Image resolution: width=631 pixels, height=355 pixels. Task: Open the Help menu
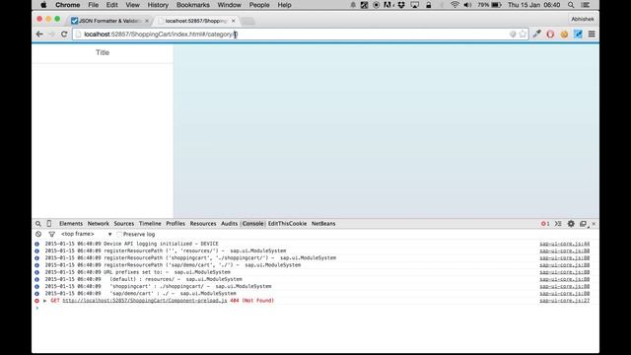coord(284,5)
